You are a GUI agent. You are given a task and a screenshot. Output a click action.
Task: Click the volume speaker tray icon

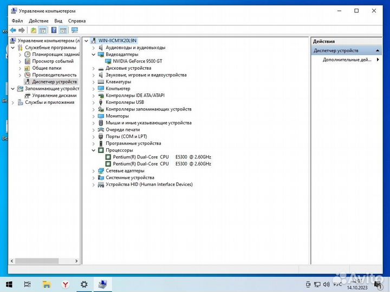[326, 284]
